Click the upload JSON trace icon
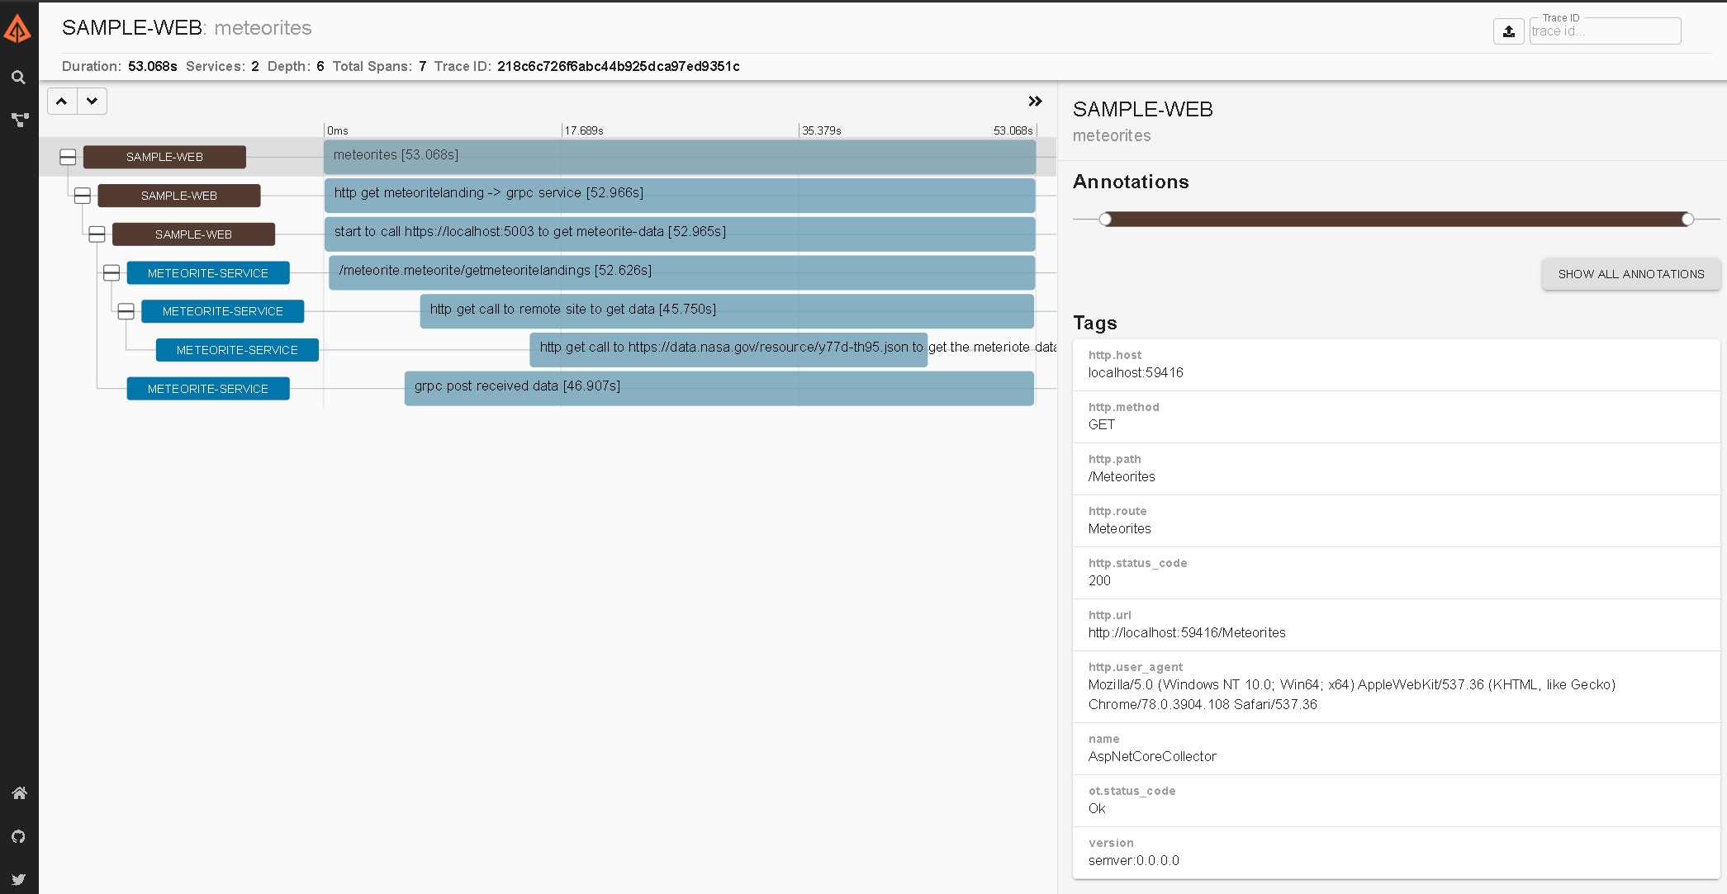This screenshot has width=1727, height=894. coord(1508,31)
